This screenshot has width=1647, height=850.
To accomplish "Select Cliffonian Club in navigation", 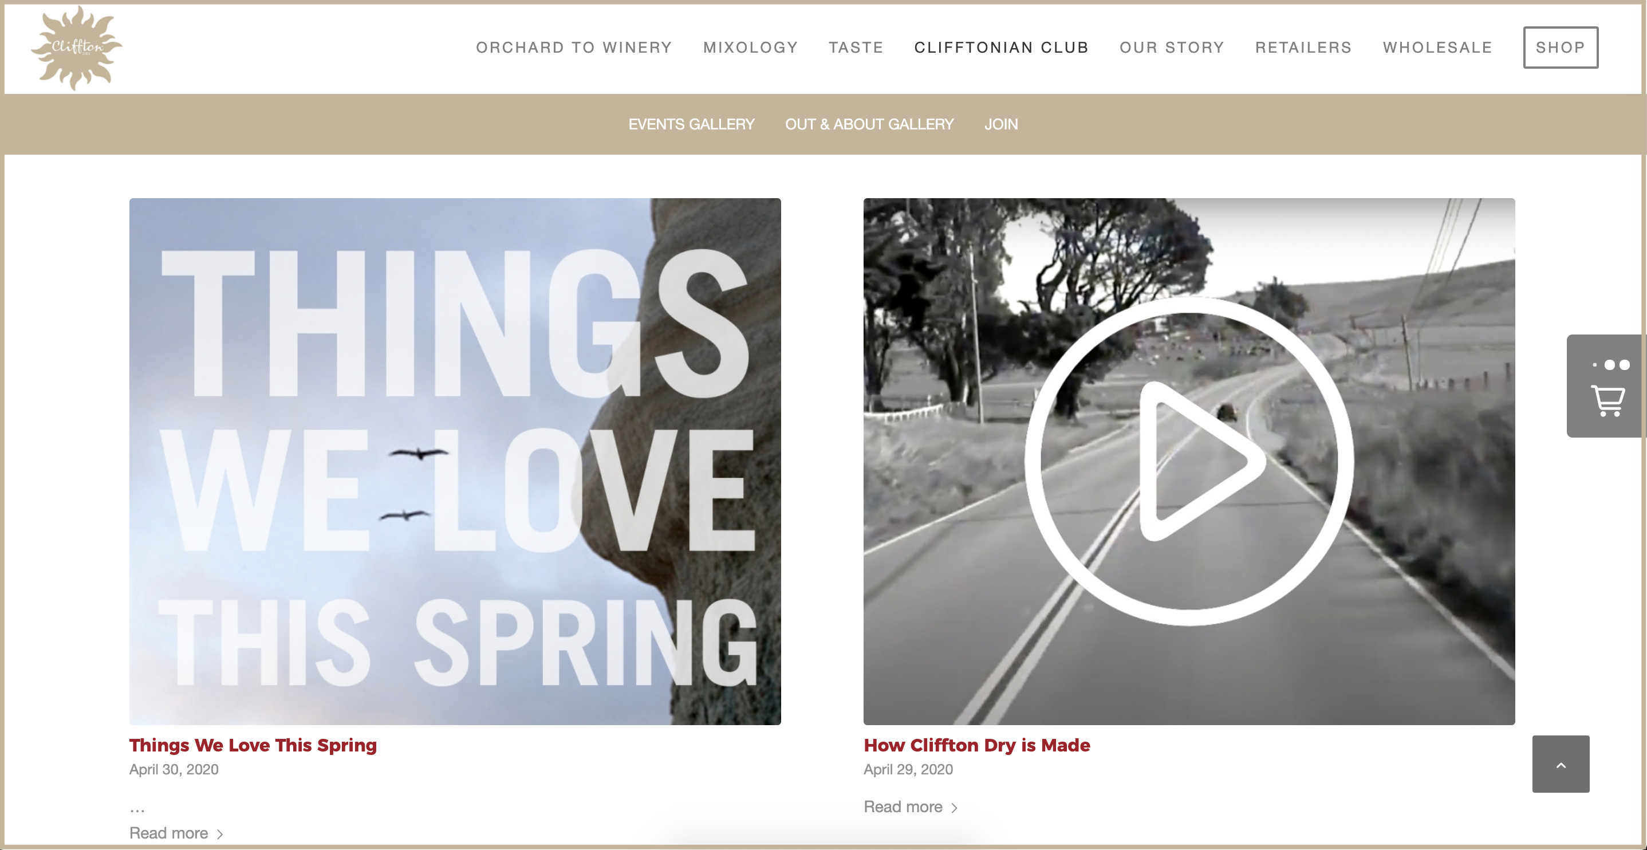I will click(1001, 48).
